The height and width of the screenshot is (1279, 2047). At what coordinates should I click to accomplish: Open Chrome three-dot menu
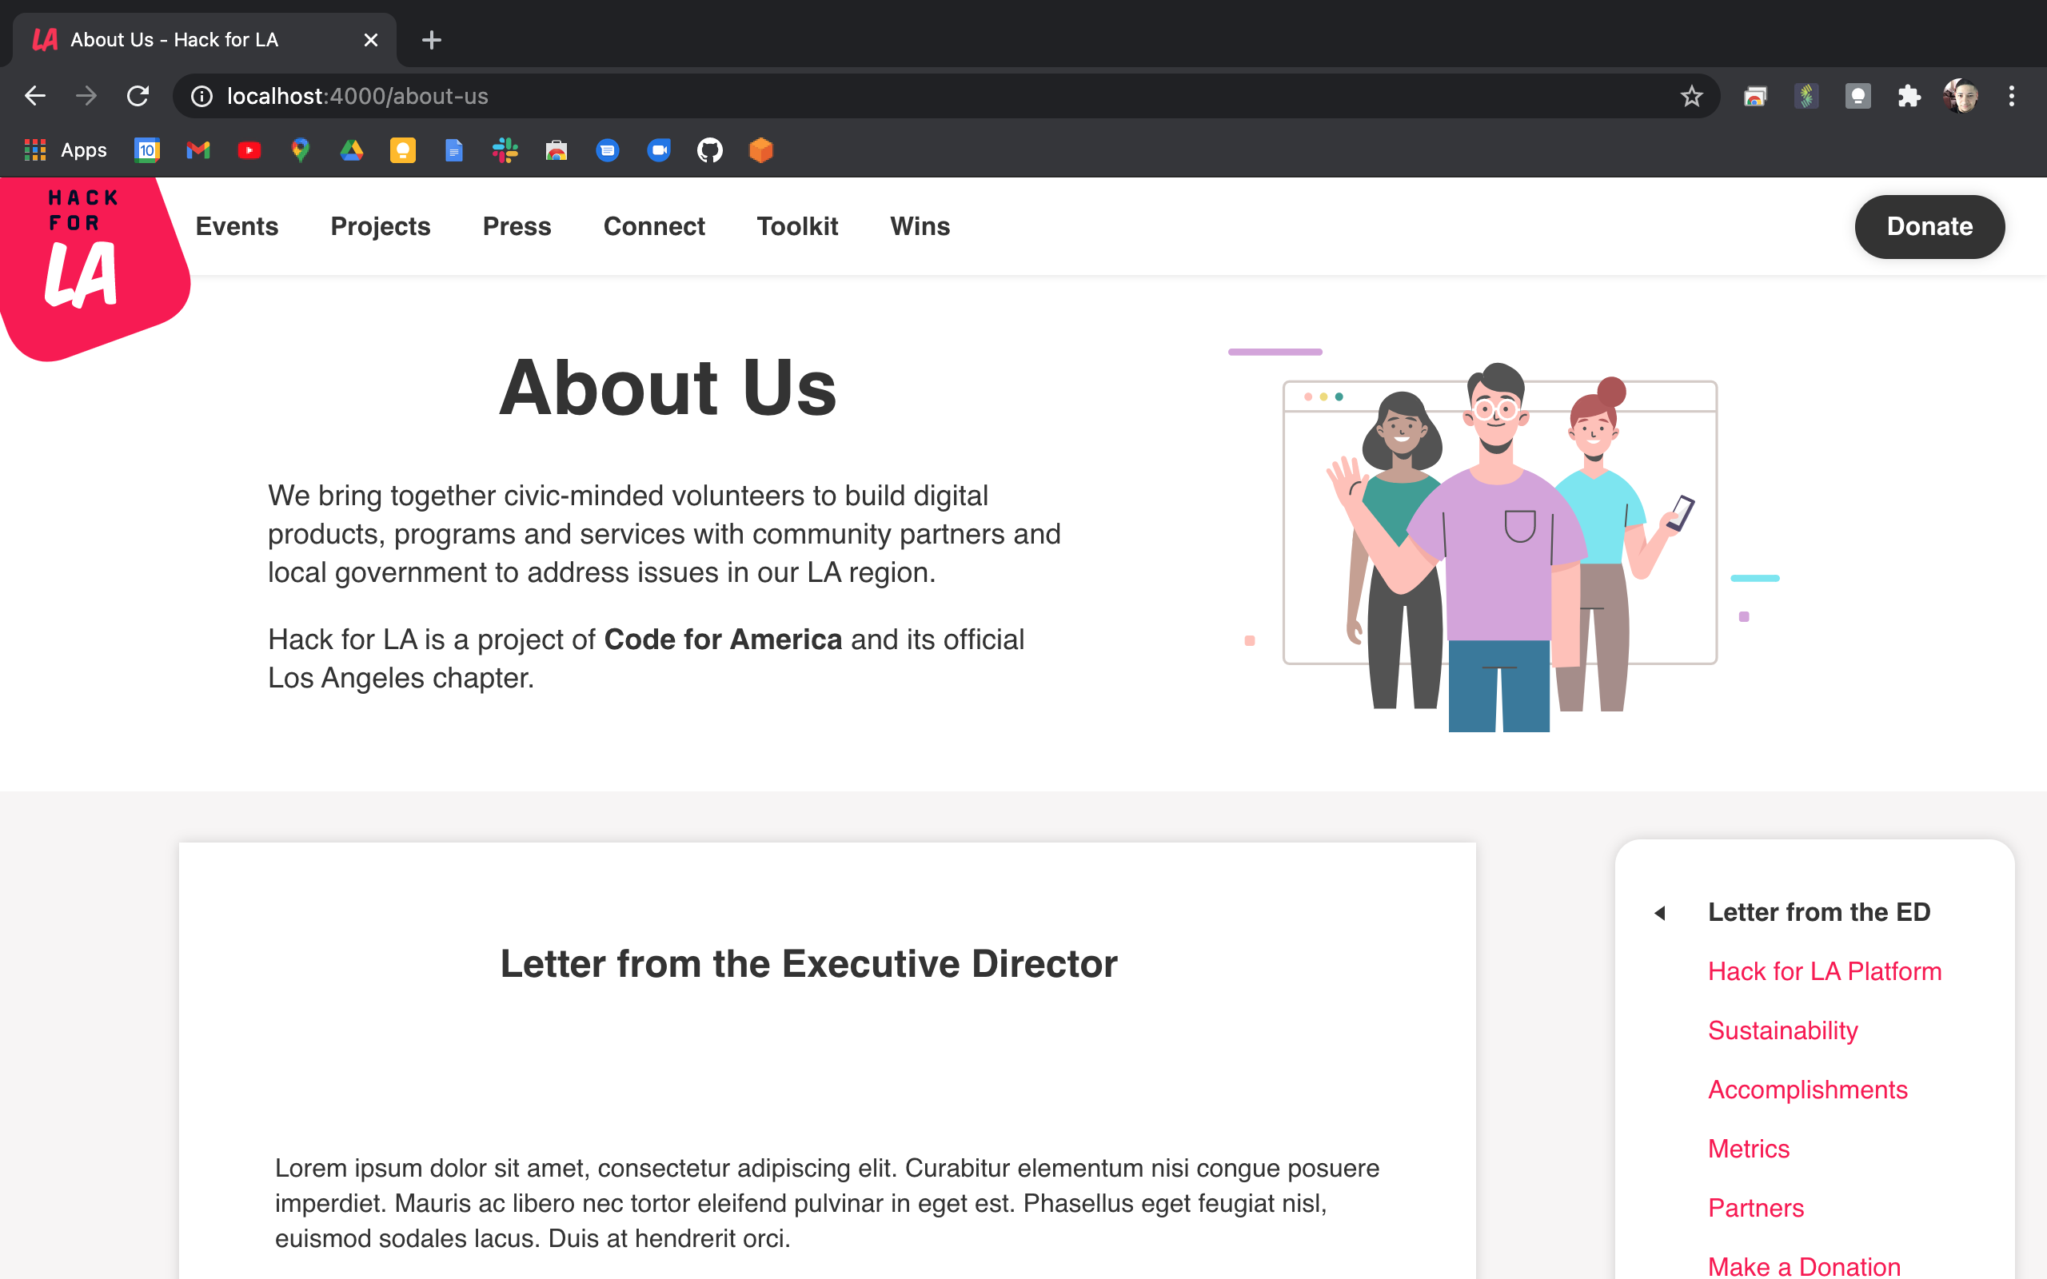click(2012, 97)
